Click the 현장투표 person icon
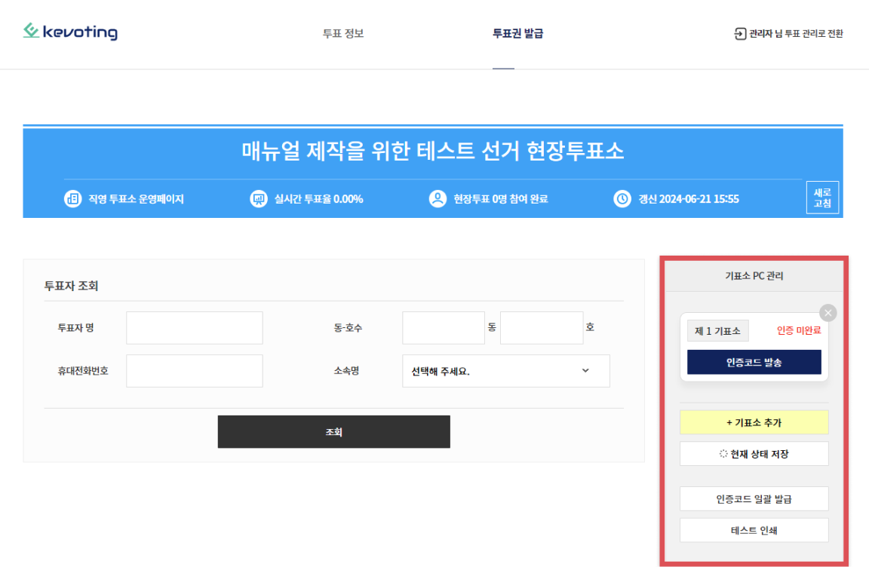The width and height of the screenshot is (869, 567). (438, 200)
